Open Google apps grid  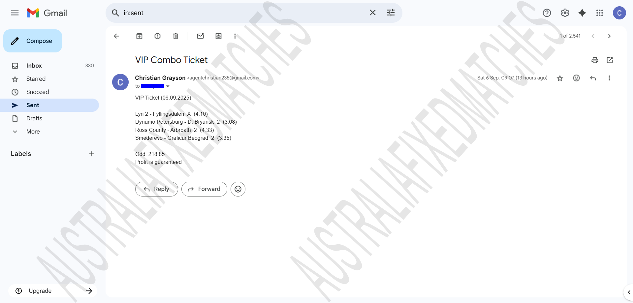(600, 13)
